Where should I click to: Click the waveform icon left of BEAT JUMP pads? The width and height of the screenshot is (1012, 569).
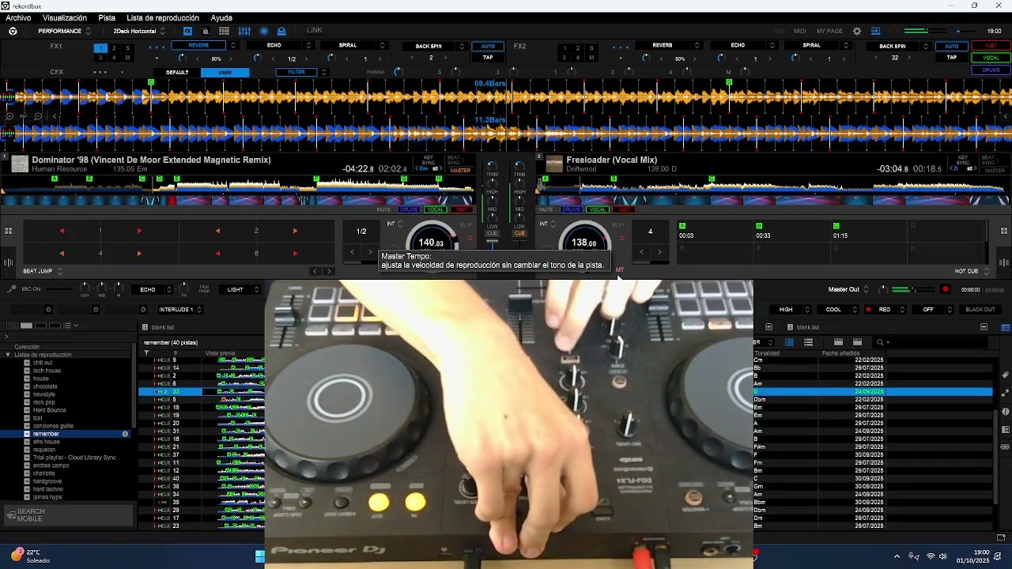point(8,263)
